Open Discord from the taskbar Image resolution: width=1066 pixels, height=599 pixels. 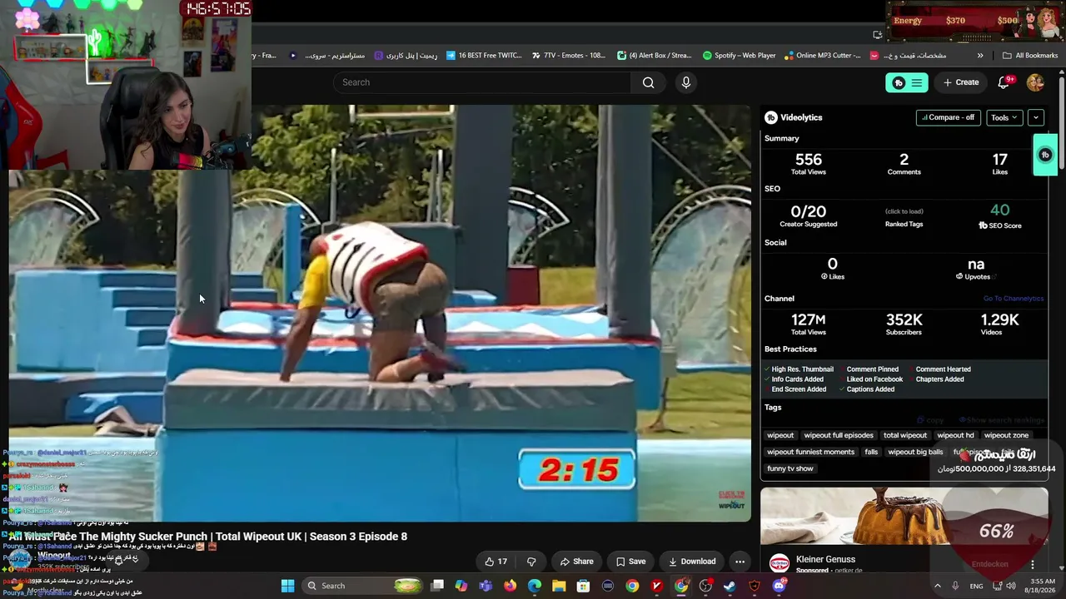pyautogui.click(x=779, y=586)
